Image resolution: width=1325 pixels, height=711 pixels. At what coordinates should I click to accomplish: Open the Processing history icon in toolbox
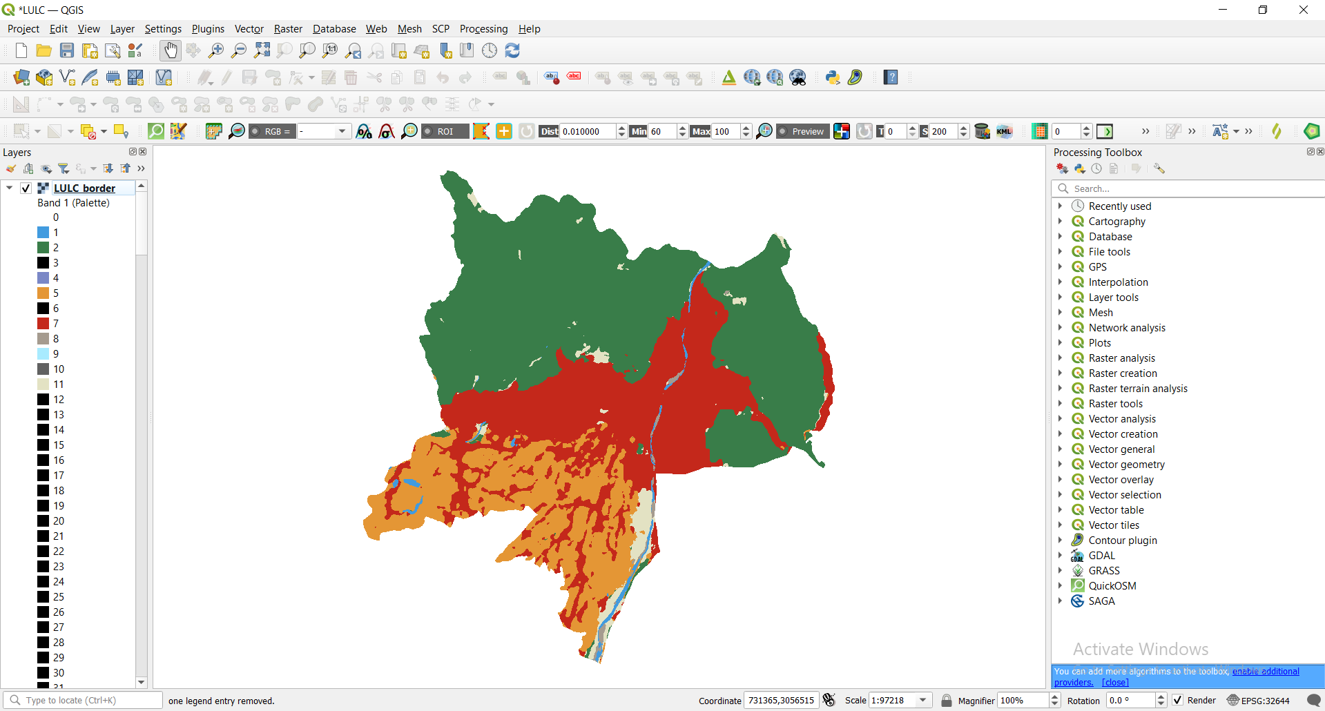(1096, 168)
